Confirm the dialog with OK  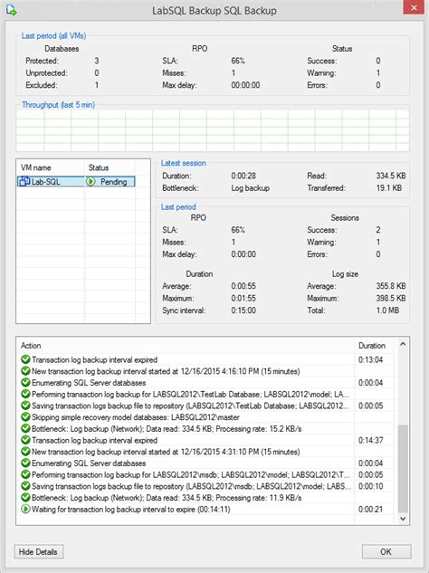coord(386,552)
